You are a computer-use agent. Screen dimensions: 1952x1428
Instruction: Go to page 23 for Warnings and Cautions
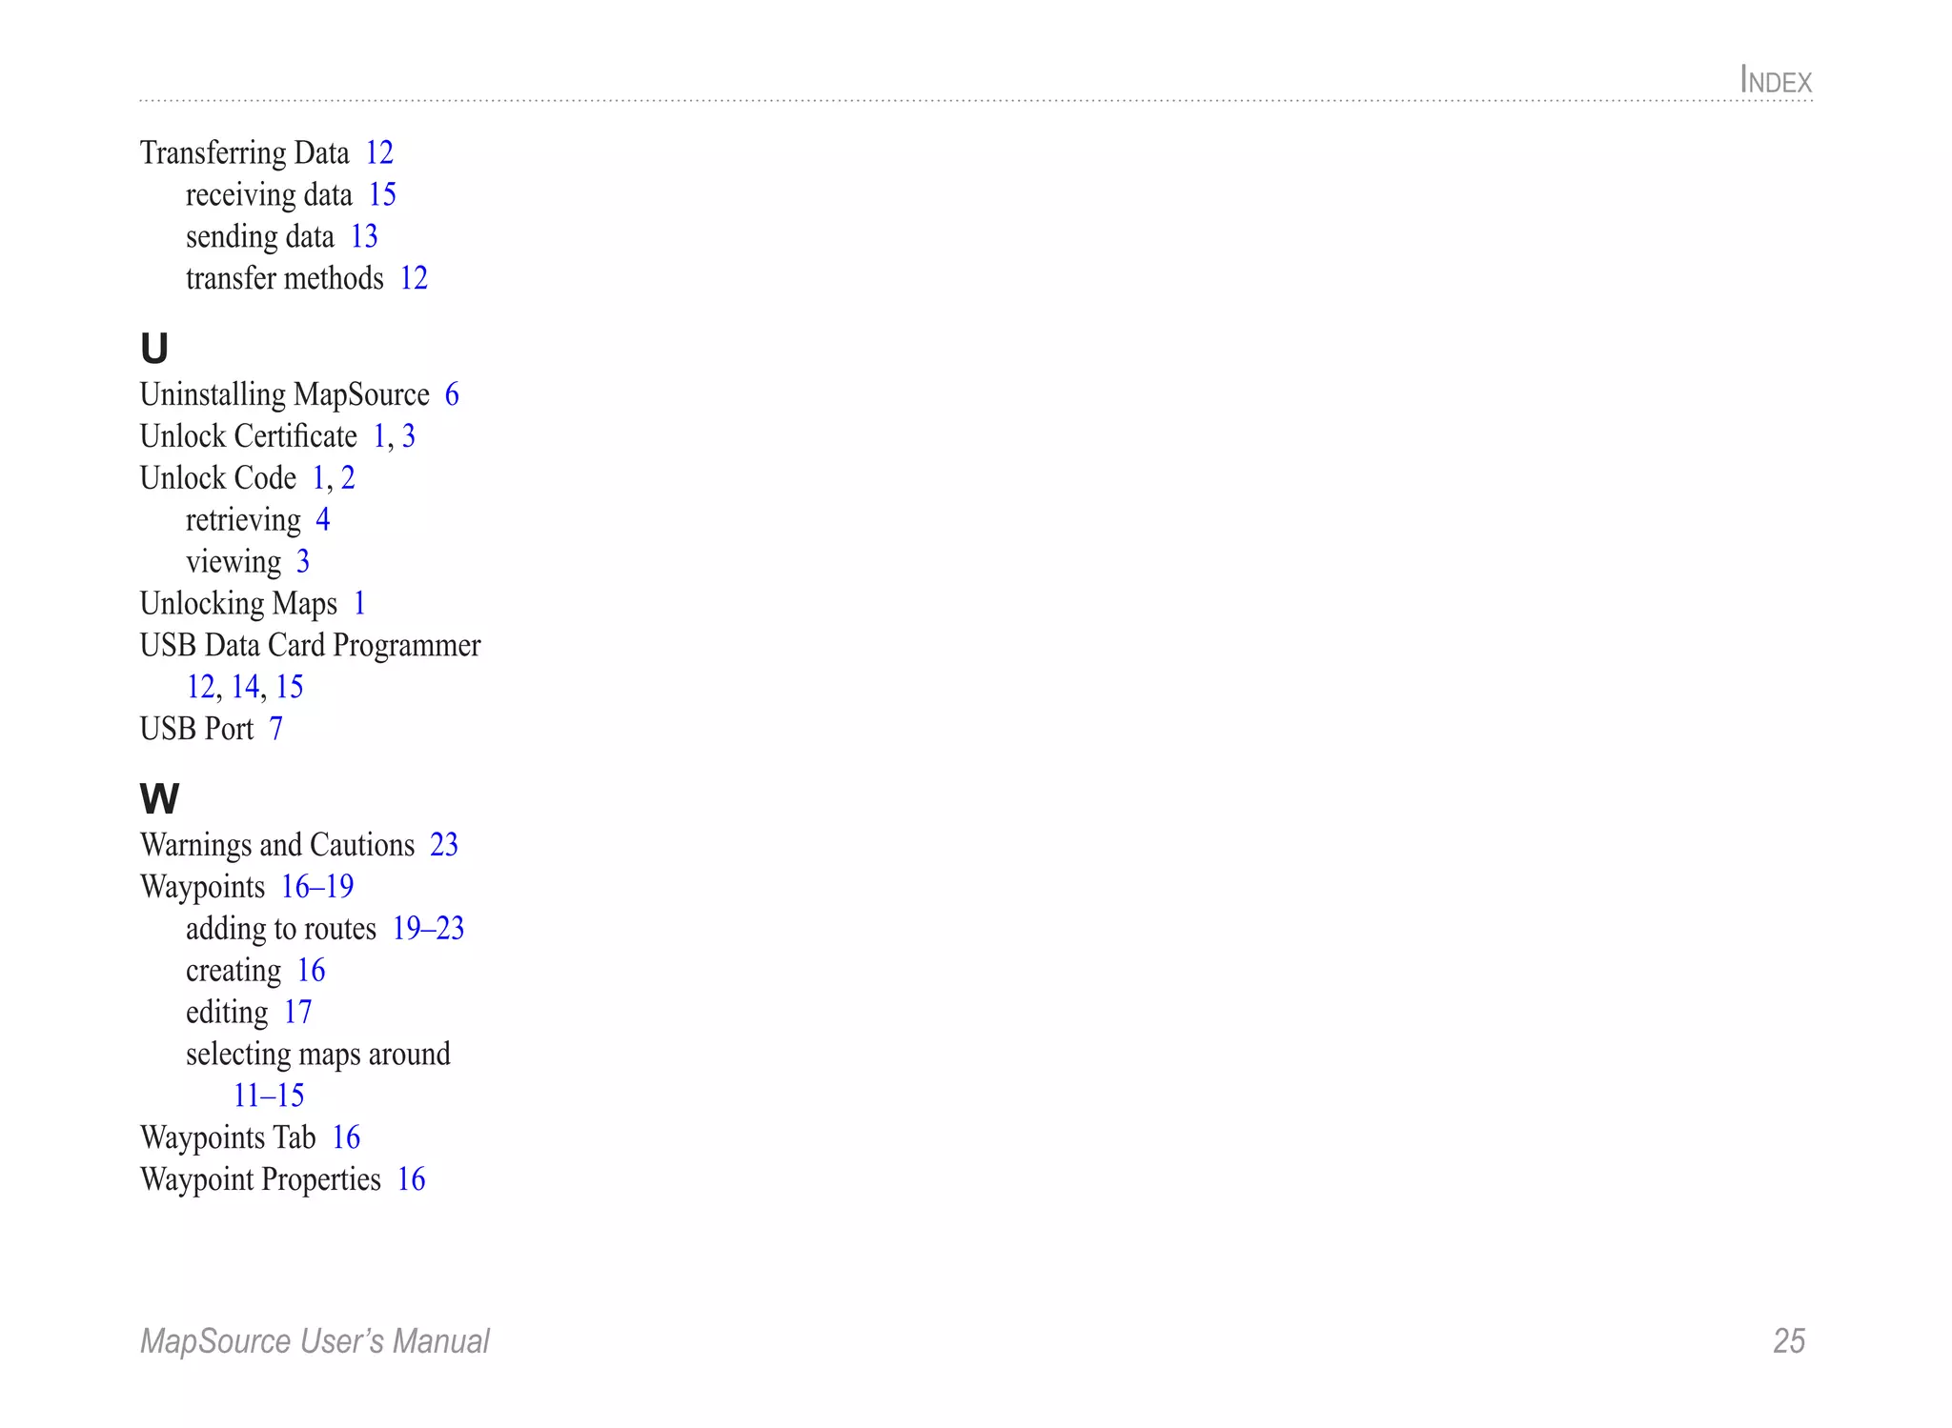pos(444,845)
